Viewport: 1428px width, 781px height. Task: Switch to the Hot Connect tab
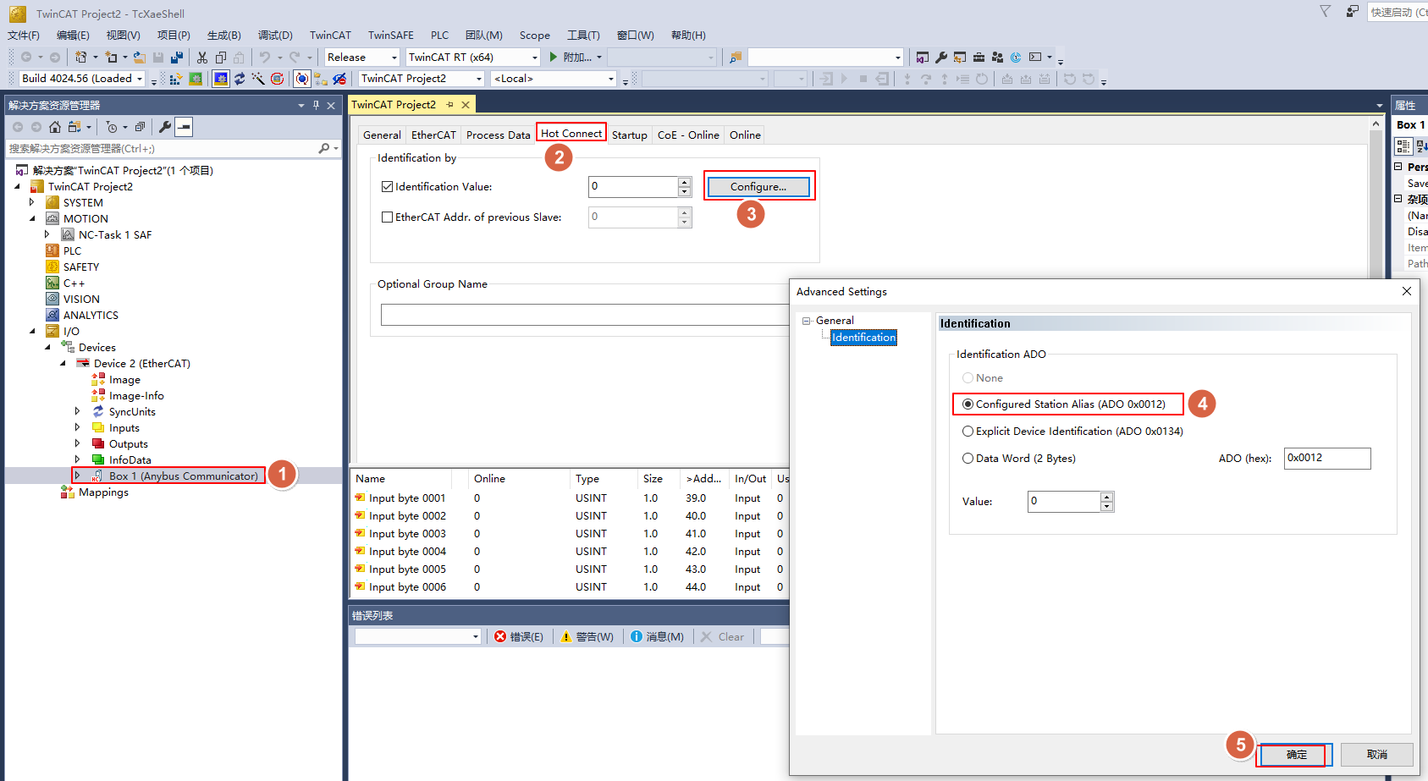point(571,134)
